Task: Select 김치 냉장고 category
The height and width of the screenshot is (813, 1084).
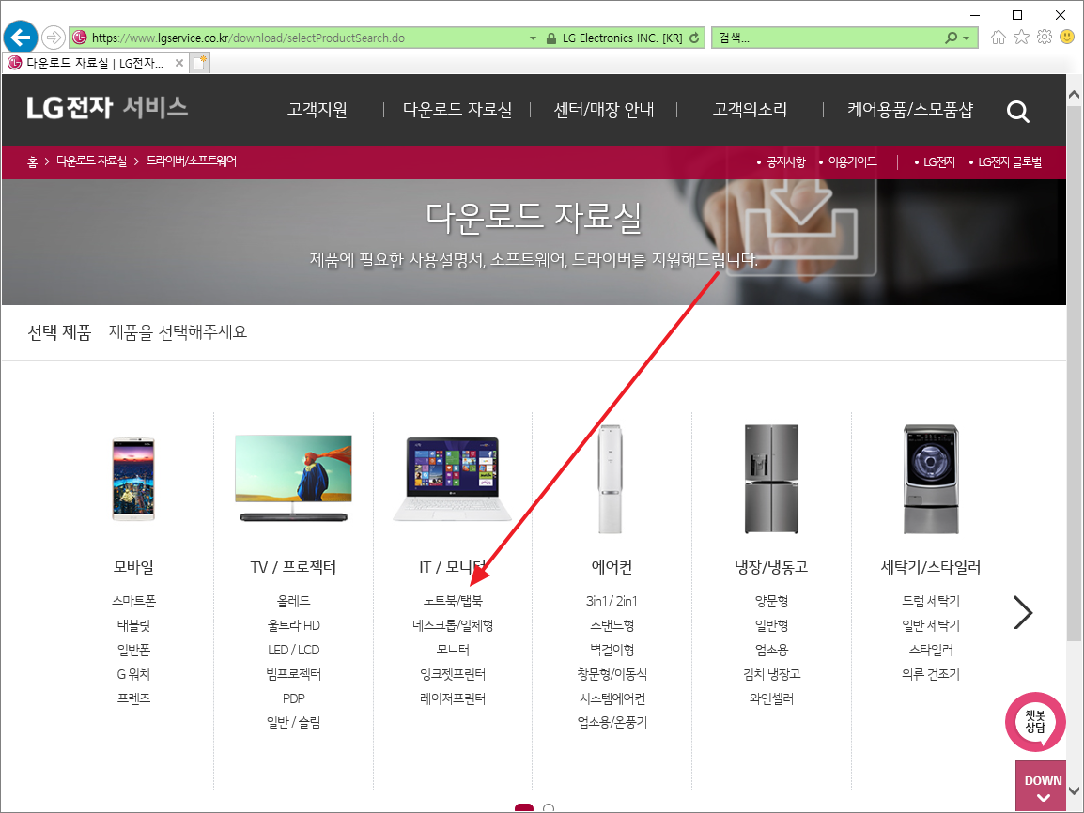Action: (x=771, y=674)
